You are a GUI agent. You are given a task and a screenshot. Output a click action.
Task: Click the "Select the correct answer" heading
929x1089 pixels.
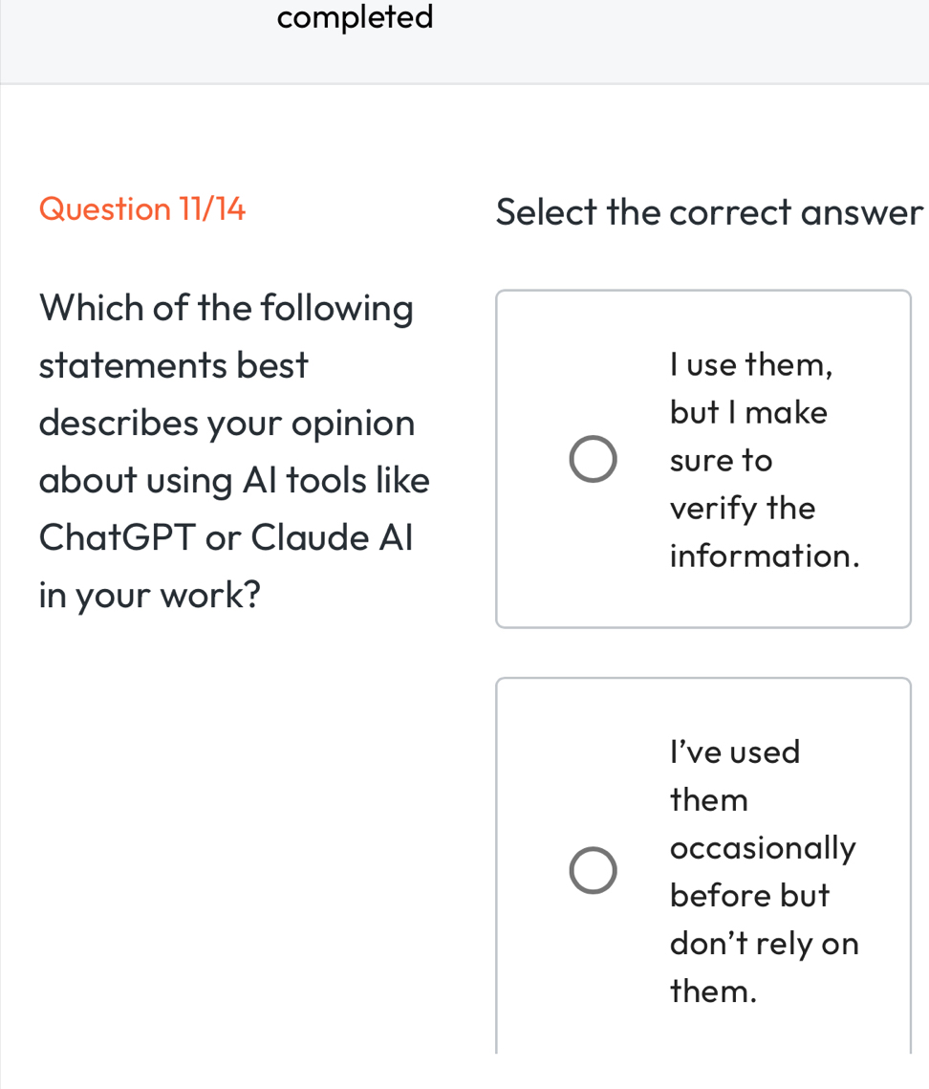pos(709,210)
